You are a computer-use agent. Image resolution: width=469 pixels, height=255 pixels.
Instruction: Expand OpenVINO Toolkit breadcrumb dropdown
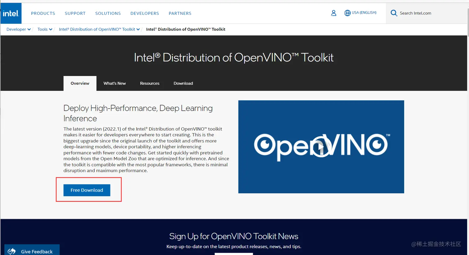99,29
